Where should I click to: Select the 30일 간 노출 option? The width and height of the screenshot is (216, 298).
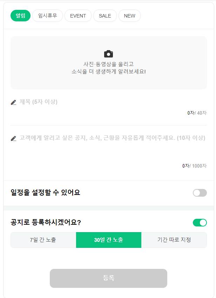coord(109,240)
